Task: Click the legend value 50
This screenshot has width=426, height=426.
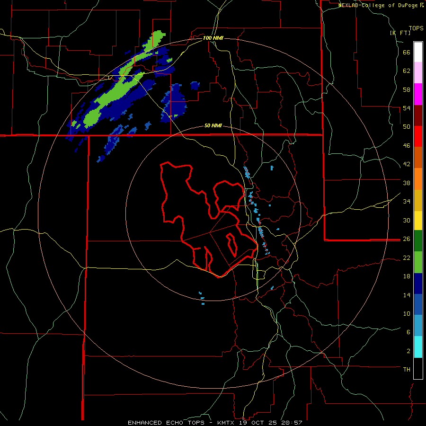Action: tap(407, 126)
